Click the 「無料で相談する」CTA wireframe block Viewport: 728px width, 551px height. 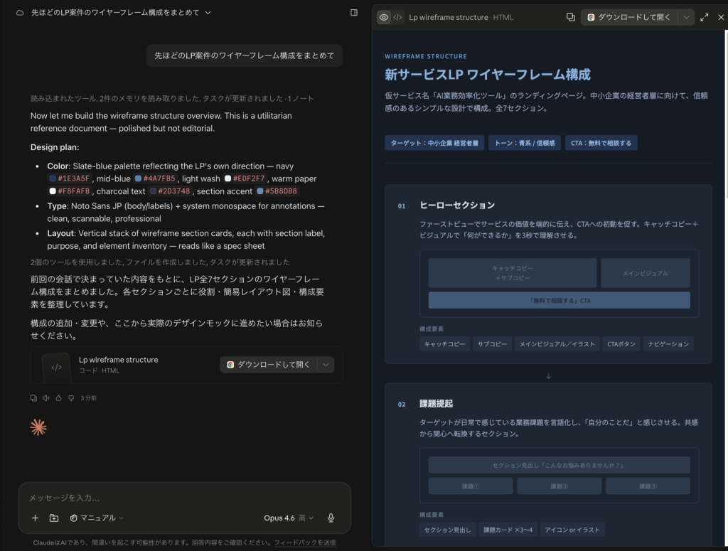[x=559, y=300]
